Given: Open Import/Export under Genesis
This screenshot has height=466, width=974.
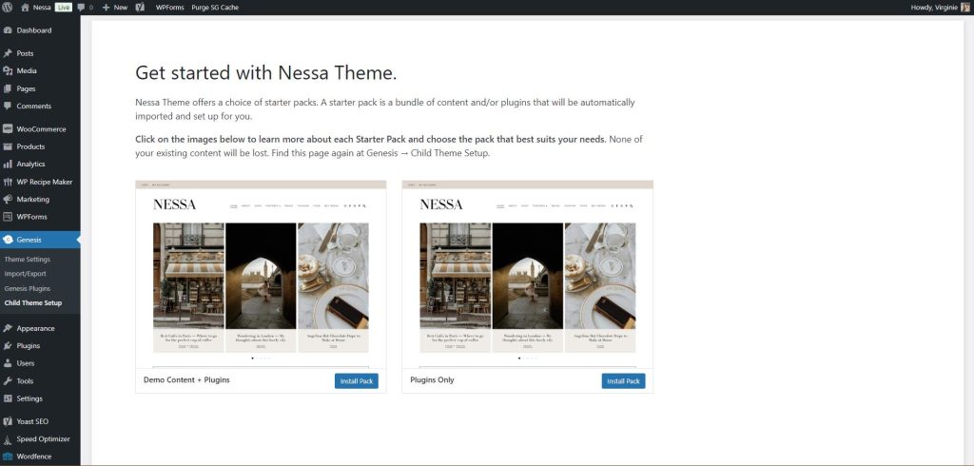Looking at the screenshot, I should (25, 273).
